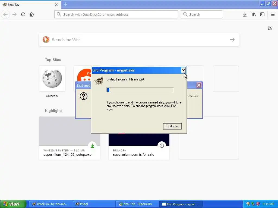Screen dimensions: 278x208
Task: Click the DuckDuckGo logo icon
Action: pyautogui.click(x=46, y=40)
